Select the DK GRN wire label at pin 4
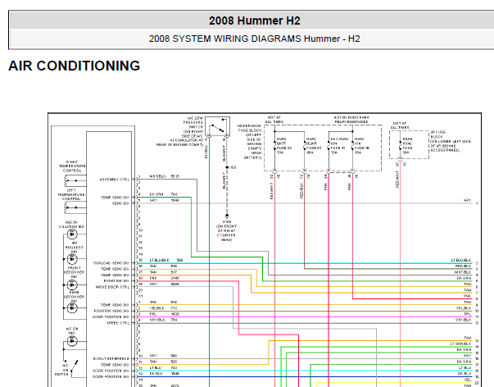 155,194
